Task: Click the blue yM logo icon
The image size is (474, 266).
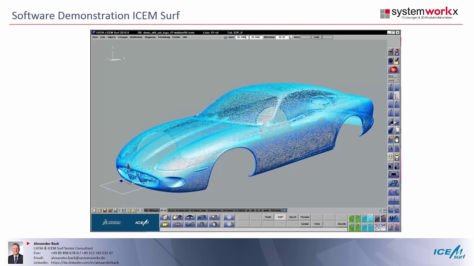Action: click(x=394, y=218)
